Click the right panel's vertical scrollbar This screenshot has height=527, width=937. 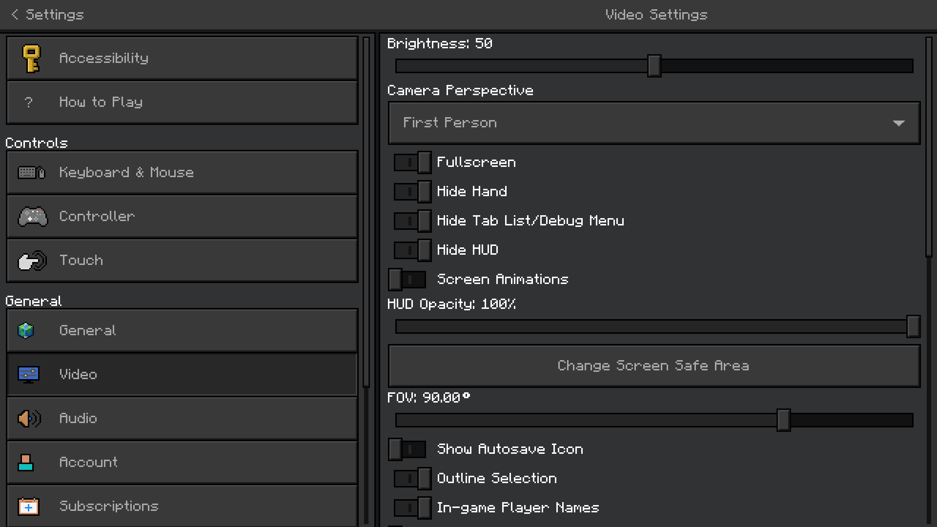pyautogui.click(x=929, y=146)
